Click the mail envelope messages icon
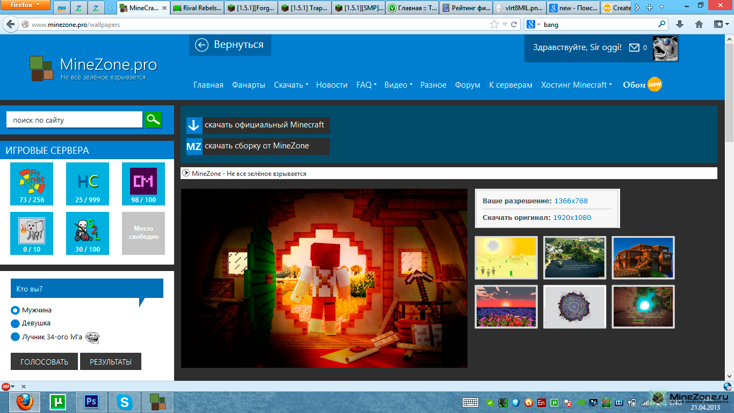The width and height of the screenshot is (734, 413). pyautogui.click(x=634, y=47)
